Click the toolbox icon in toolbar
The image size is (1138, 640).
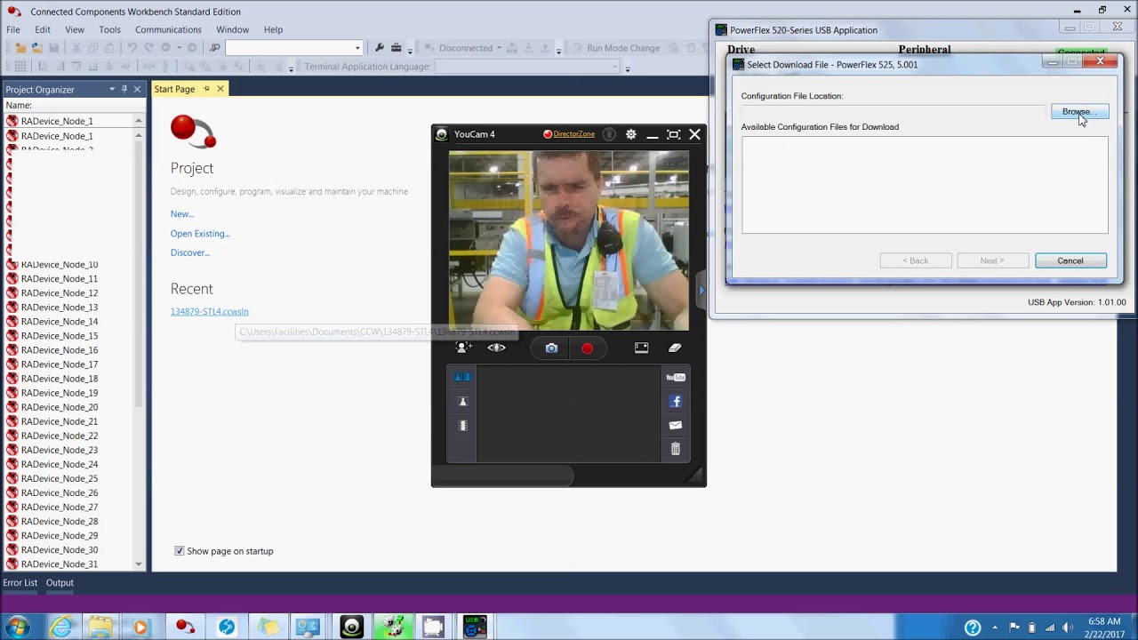pos(397,48)
